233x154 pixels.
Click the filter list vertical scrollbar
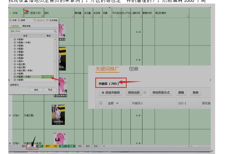pyautogui.click(x=55, y=60)
